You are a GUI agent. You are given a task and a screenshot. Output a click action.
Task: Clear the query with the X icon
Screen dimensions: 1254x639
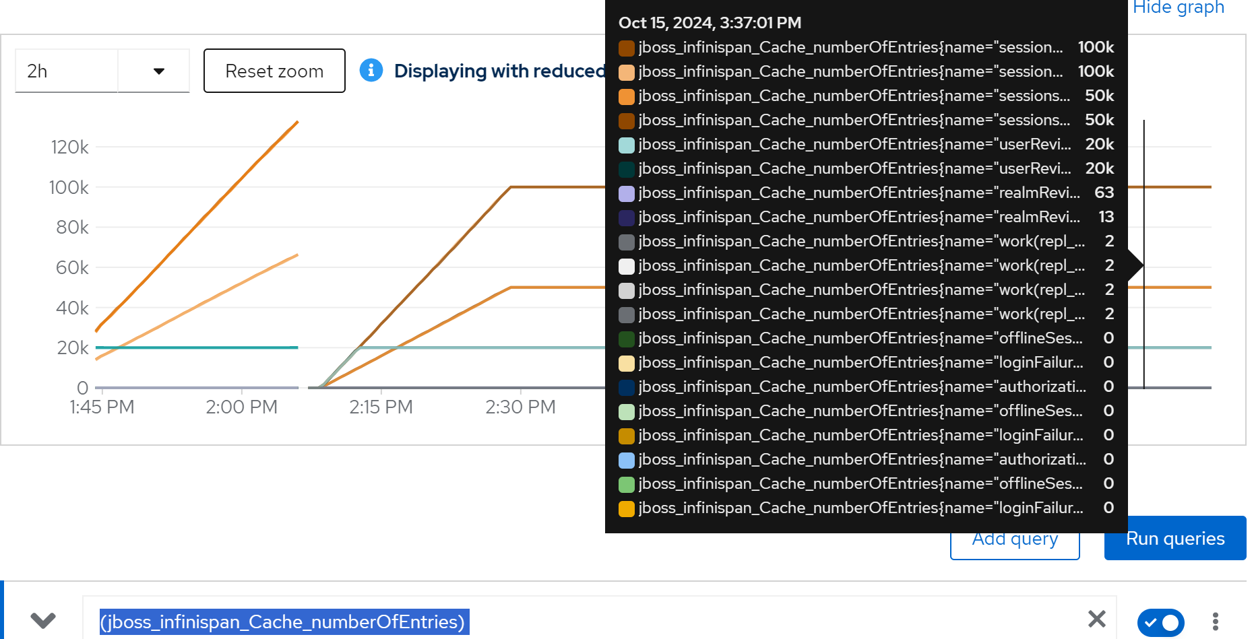[x=1096, y=619]
